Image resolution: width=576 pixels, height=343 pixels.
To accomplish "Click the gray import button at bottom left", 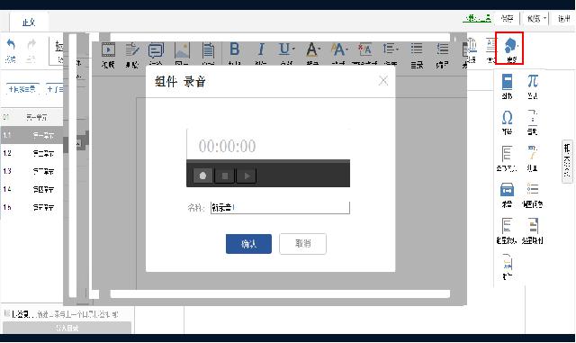I will tap(67, 328).
